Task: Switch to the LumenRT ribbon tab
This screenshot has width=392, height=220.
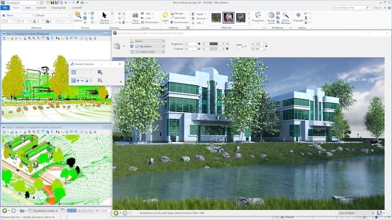Action: tap(77, 8)
